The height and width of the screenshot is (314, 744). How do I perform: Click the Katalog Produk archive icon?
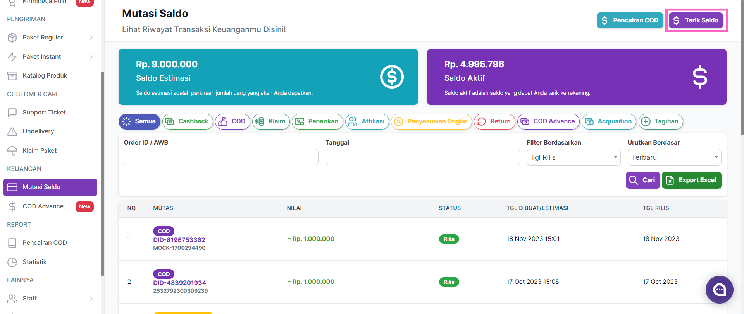(x=12, y=76)
